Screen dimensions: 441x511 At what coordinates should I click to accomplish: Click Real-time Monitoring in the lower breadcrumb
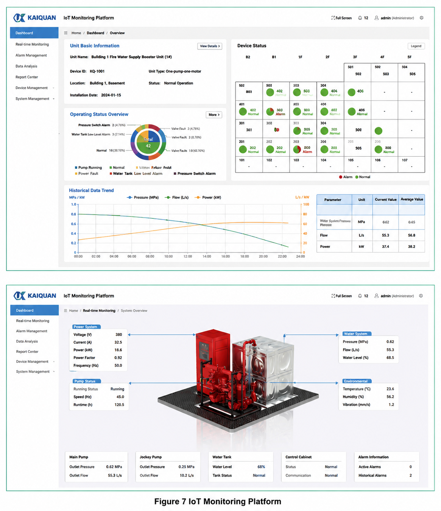click(x=99, y=311)
